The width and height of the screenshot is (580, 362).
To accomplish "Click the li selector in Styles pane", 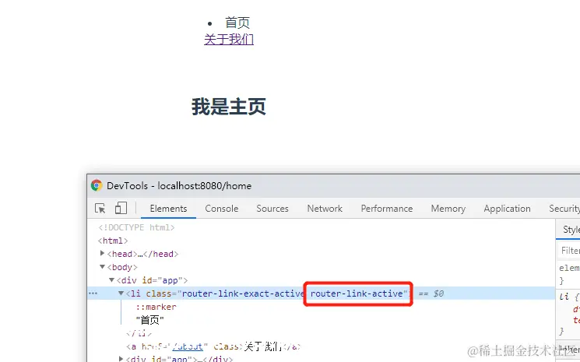I will click(564, 297).
